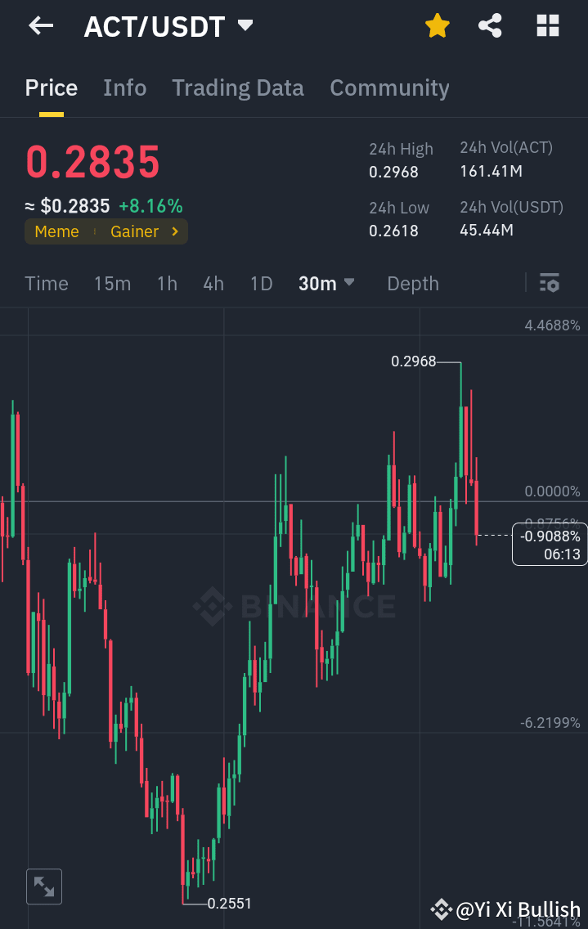Open the markets grid icon
Screen dimensions: 588x929
pyautogui.click(x=546, y=25)
